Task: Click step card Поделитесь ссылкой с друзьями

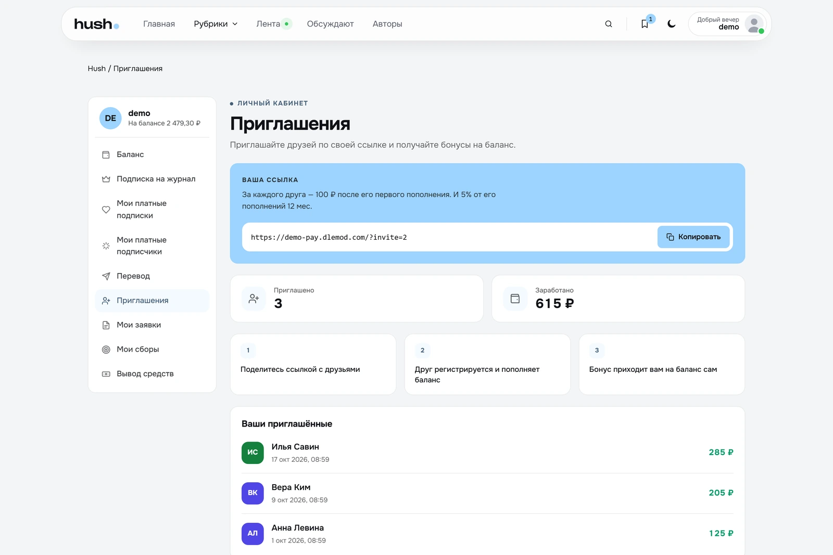Action: pos(313,365)
